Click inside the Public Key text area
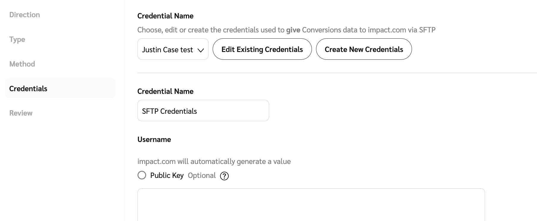Screen dimensions: 537x221 coord(311,205)
